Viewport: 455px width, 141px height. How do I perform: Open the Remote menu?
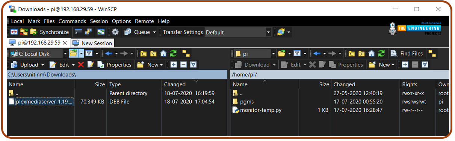point(145,21)
